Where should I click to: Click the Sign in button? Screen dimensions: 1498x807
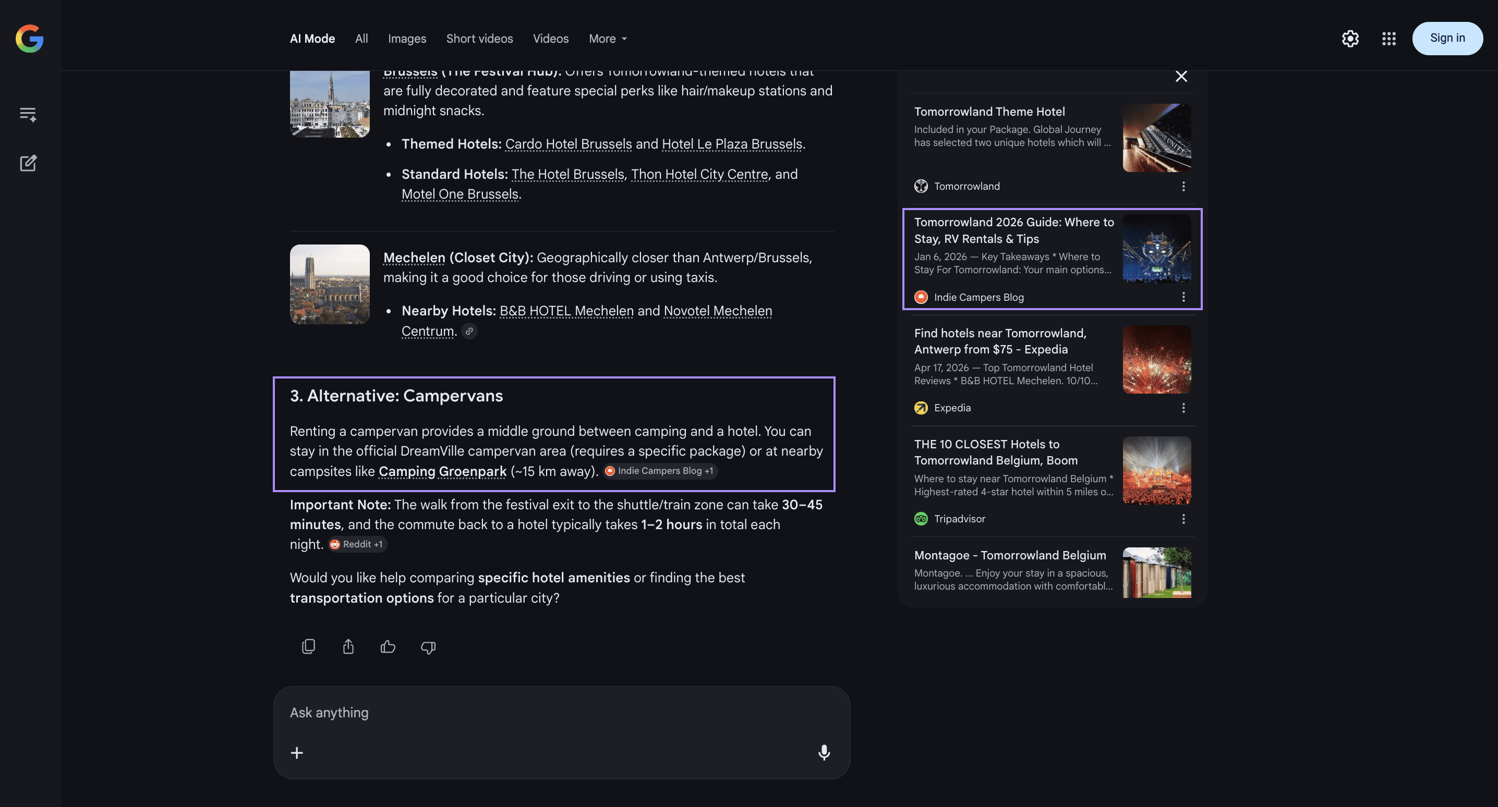click(x=1447, y=39)
